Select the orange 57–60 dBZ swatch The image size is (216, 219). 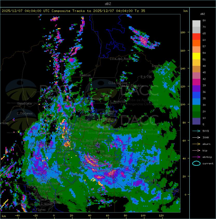click(196, 43)
